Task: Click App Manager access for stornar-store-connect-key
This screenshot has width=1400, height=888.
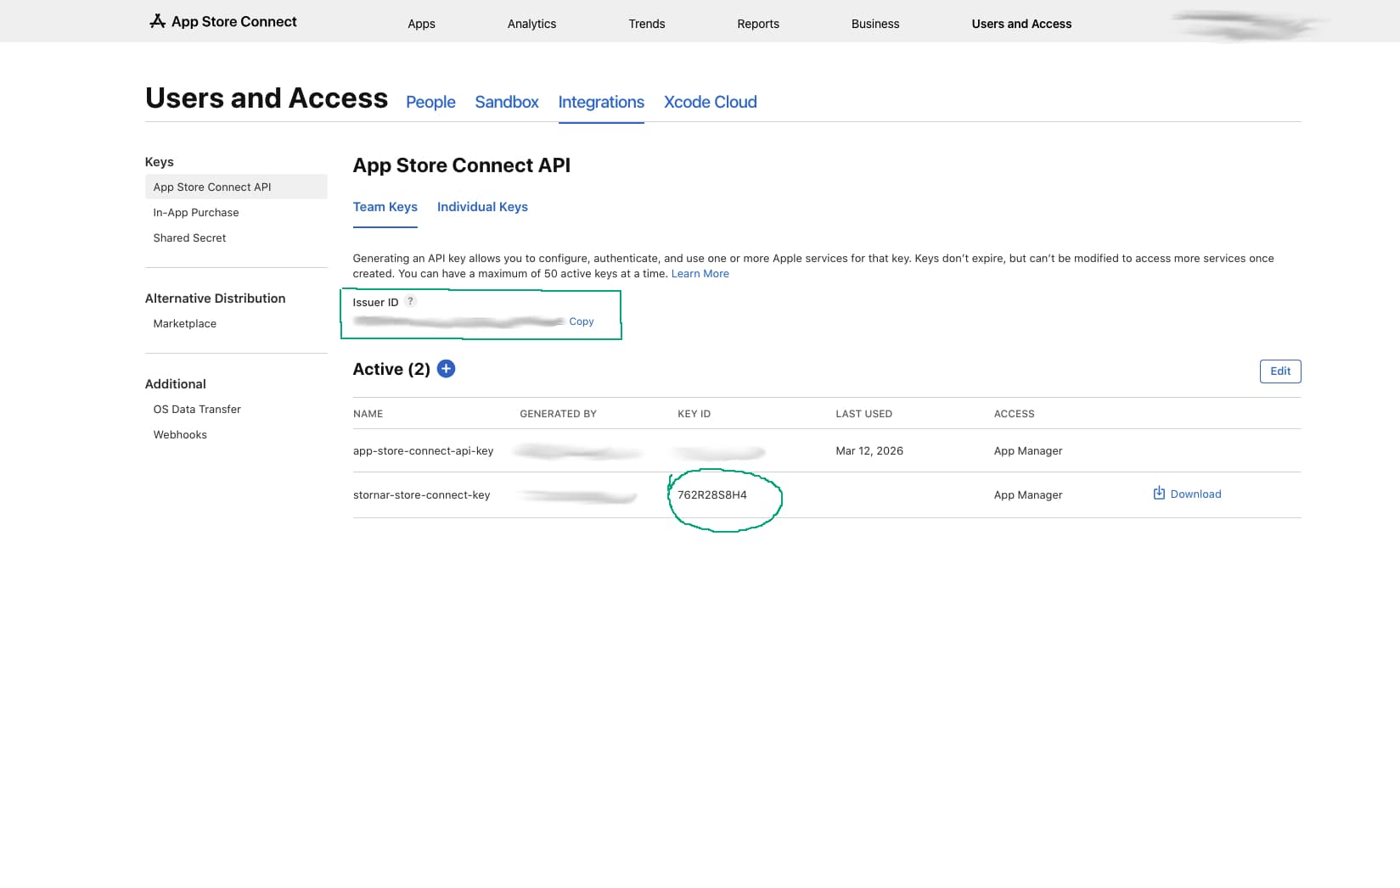Action: click(1028, 494)
